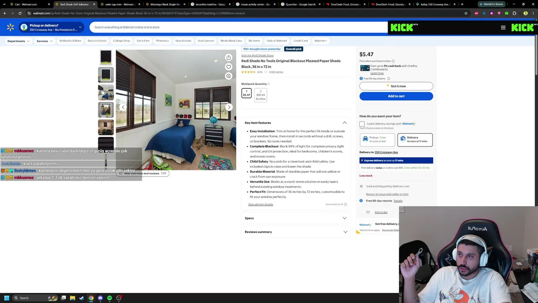Image resolution: width=538 pixels, height=303 pixels.
Task: Go to the previous product image arrow
Action: pos(123,107)
